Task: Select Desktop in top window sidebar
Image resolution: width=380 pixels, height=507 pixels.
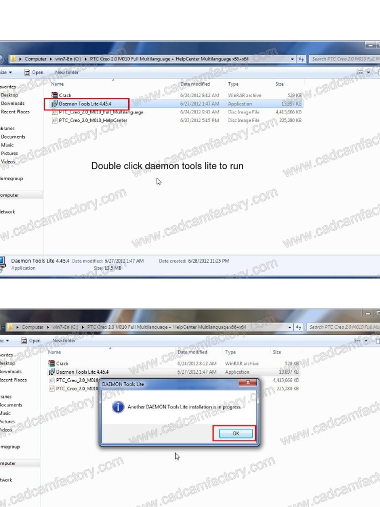Action: [x=9, y=95]
